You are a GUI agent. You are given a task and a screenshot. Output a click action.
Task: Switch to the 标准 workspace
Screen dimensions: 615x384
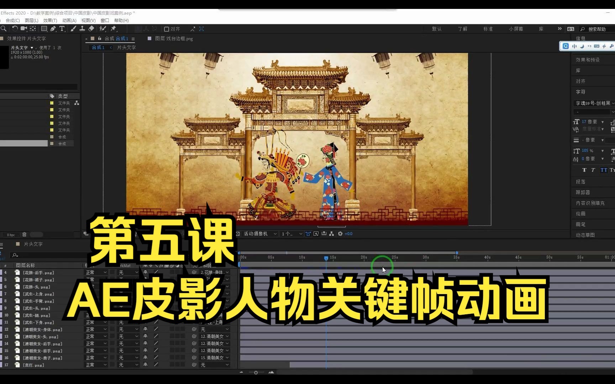click(x=488, y=29)
